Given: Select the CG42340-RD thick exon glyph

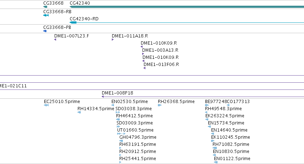Looking at the screenshot, I should [x=73, y=22].
